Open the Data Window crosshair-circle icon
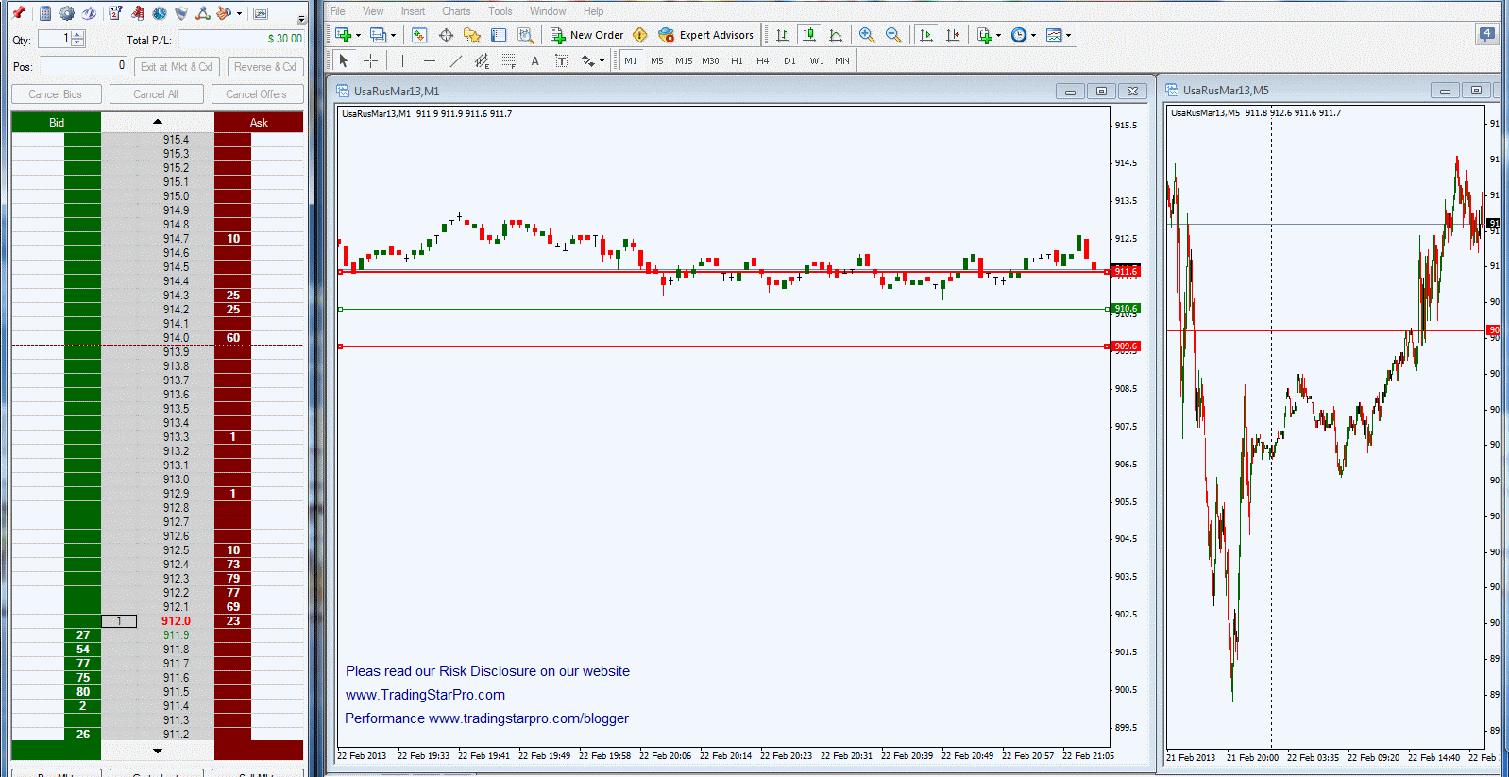Image resolution: width=1509 pixels, height=777 pixels. [x=446, y=35]
